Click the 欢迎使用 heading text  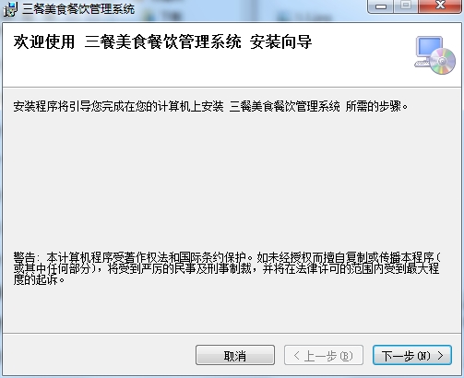44,41
